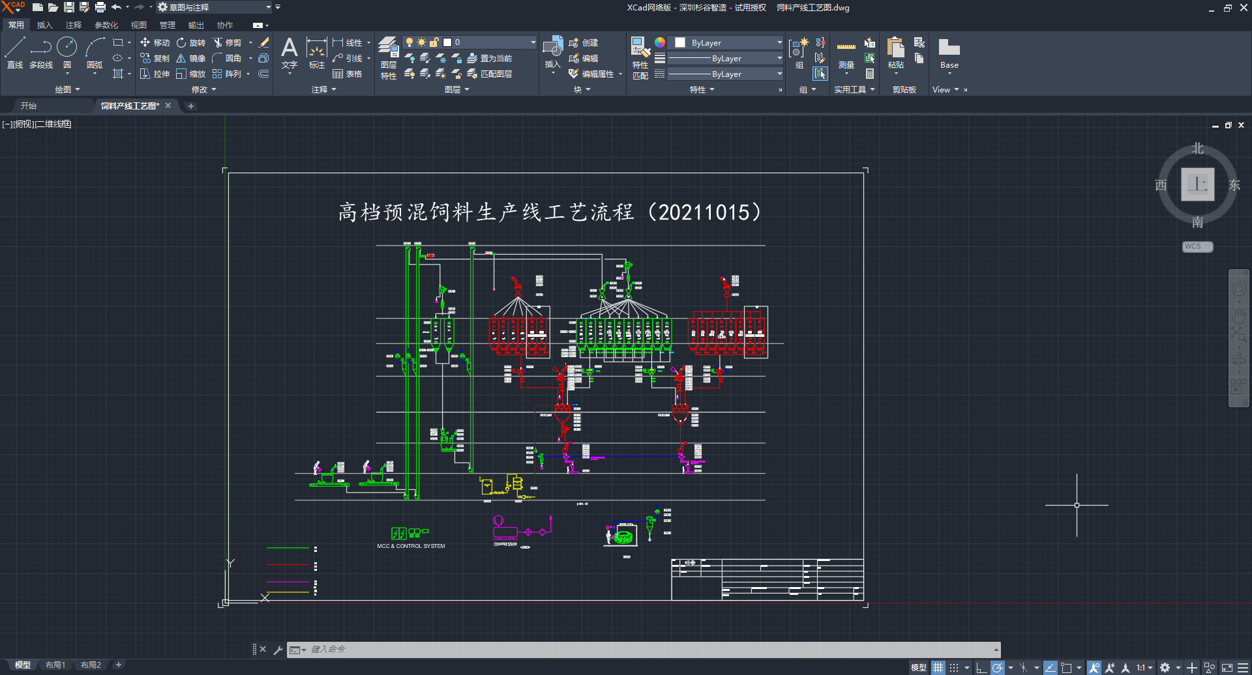Viewport: 1252px width, 675px height.
Task: Open the WCS coordinate system dropdown
Action: coord(1197,246)
